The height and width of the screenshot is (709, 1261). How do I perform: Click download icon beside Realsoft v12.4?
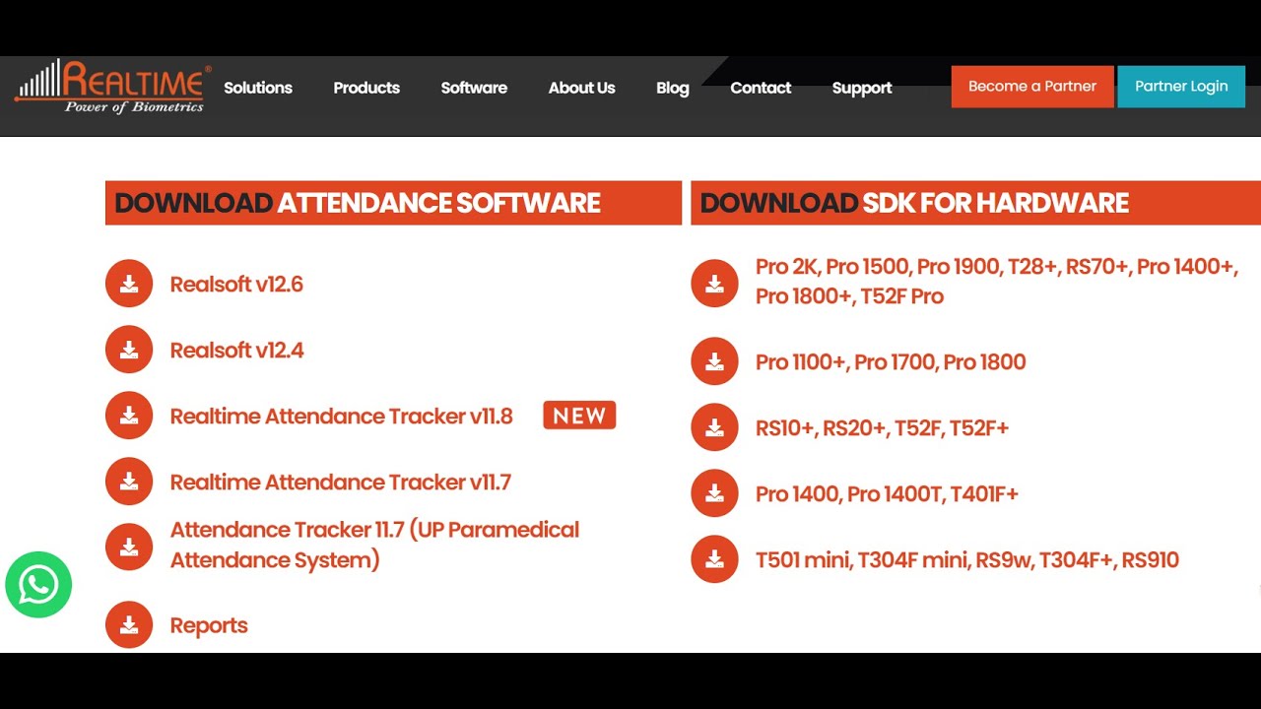(129, 350)
